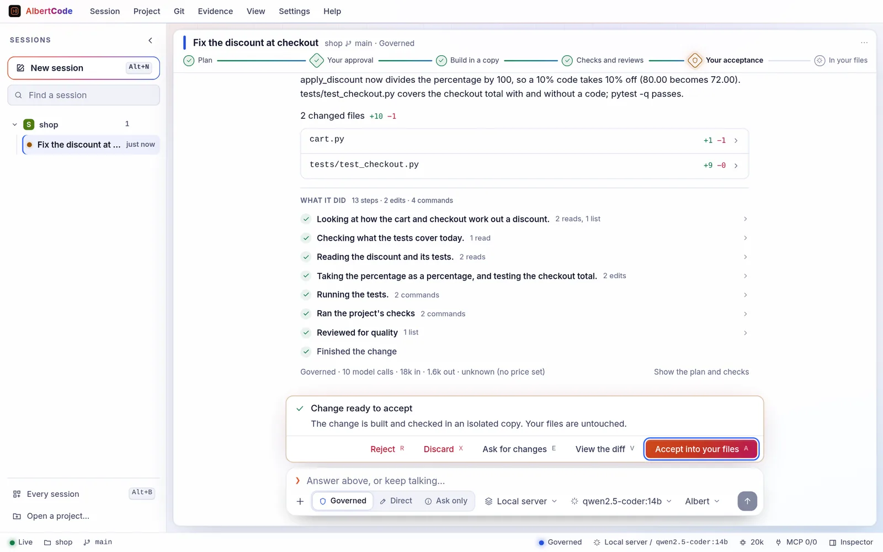Click the Checks and reviews step icon
883x552 pixels.
(x=567, y=60)
